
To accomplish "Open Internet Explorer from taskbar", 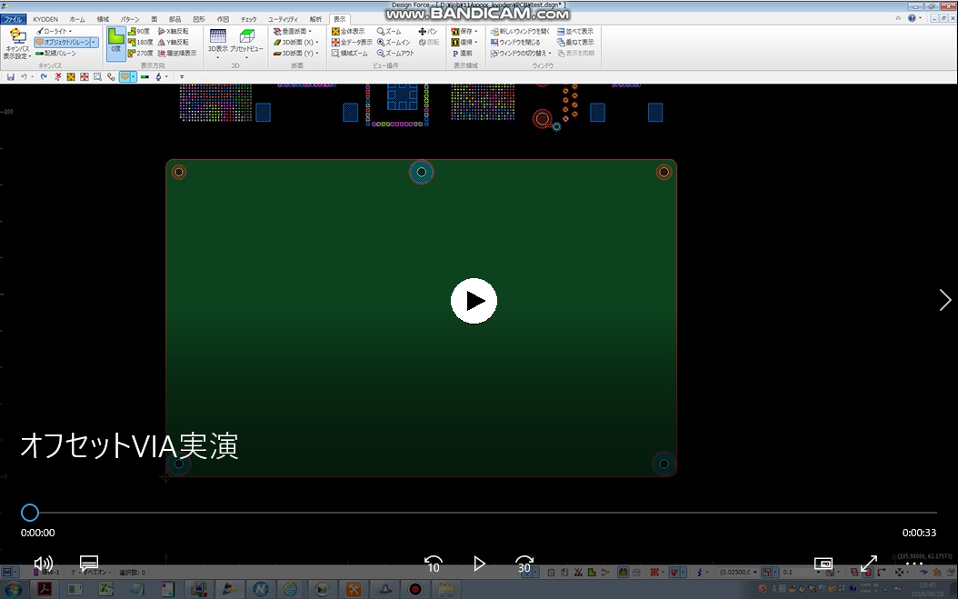I will [x=290, y=589].
